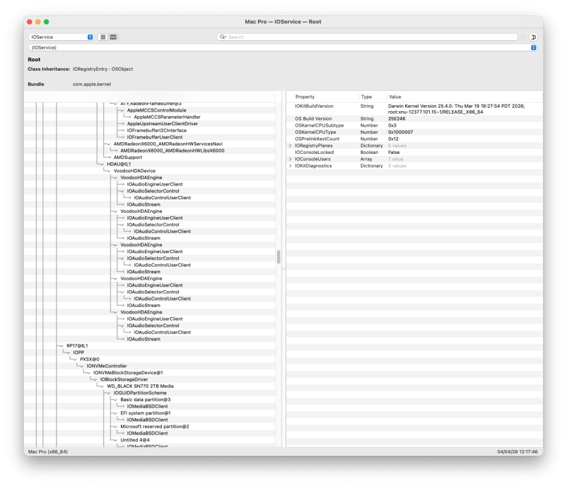Sort by Type column header
This screenshot has width=567, height=487.
point(366,97)
